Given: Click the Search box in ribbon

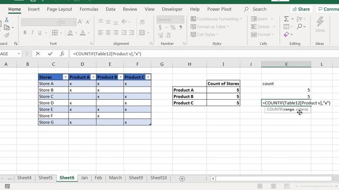Looking at the screenshot, I should tap(255, 9).
